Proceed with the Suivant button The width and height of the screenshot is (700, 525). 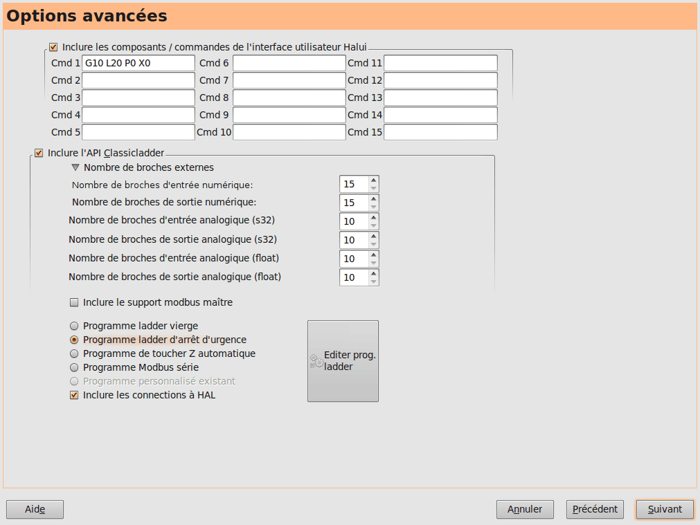[x=665, y=509]
